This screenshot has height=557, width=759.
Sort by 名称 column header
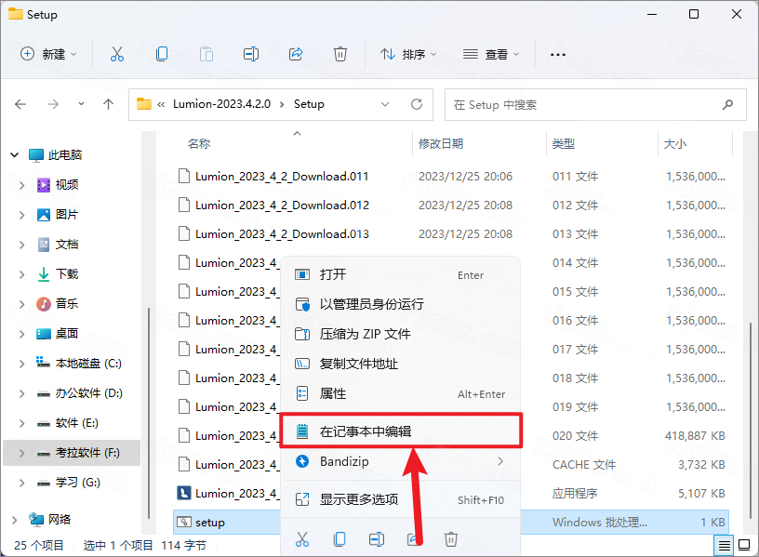[x=199, y=144]
